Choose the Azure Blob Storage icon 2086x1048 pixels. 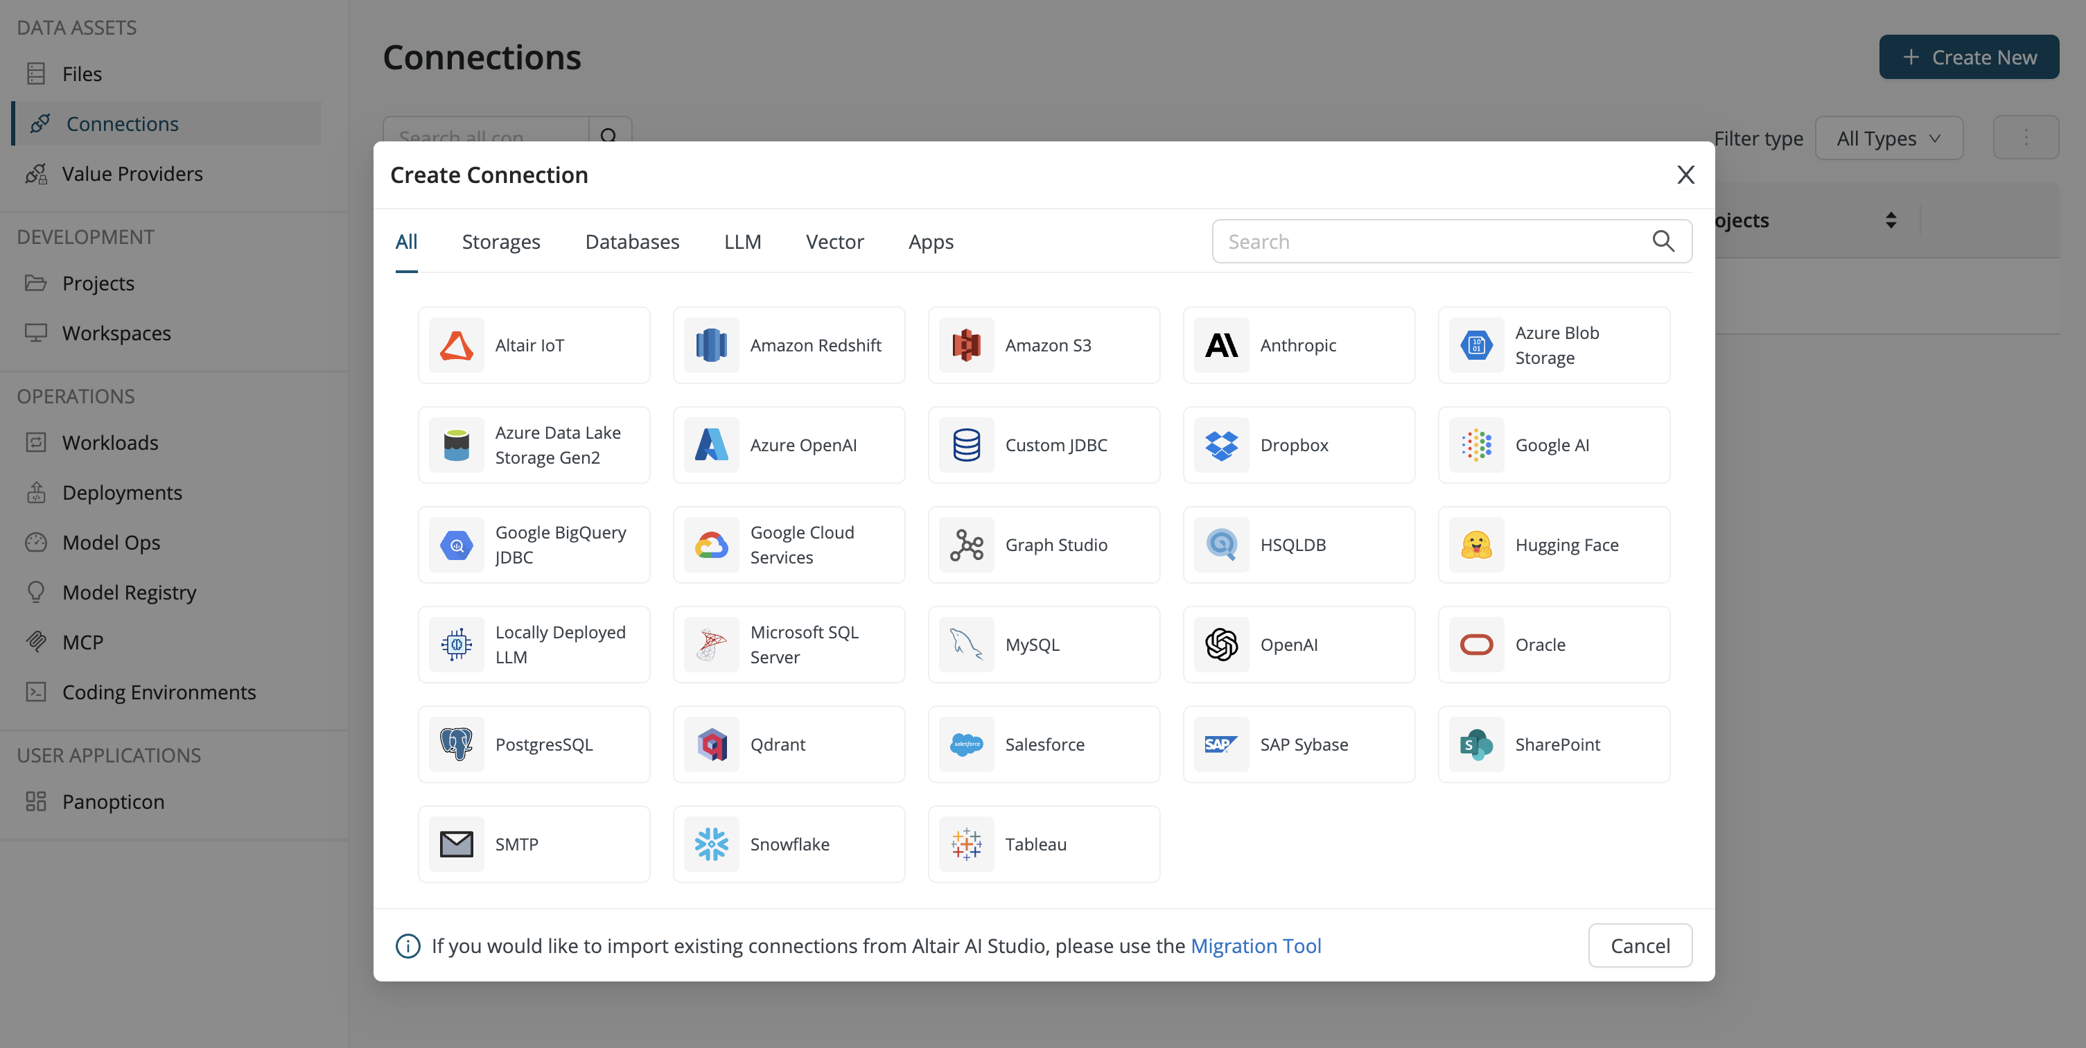click(x=1477, y=345)
